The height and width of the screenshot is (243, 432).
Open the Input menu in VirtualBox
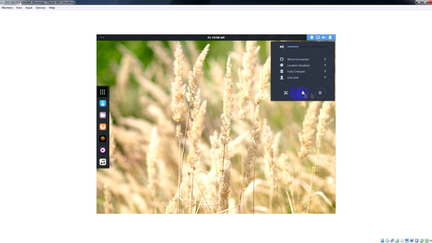tap(29, 8)
